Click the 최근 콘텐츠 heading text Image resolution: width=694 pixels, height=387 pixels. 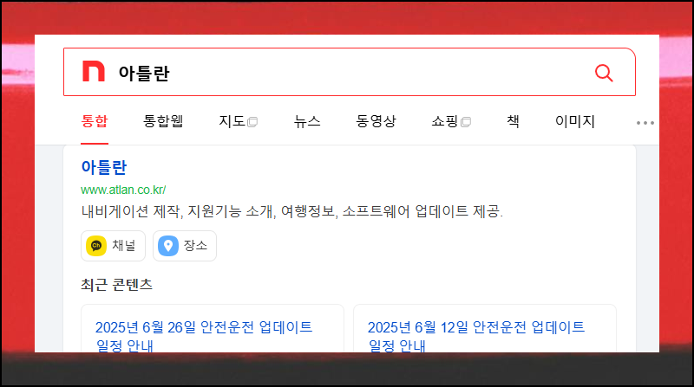coord(116,285)
